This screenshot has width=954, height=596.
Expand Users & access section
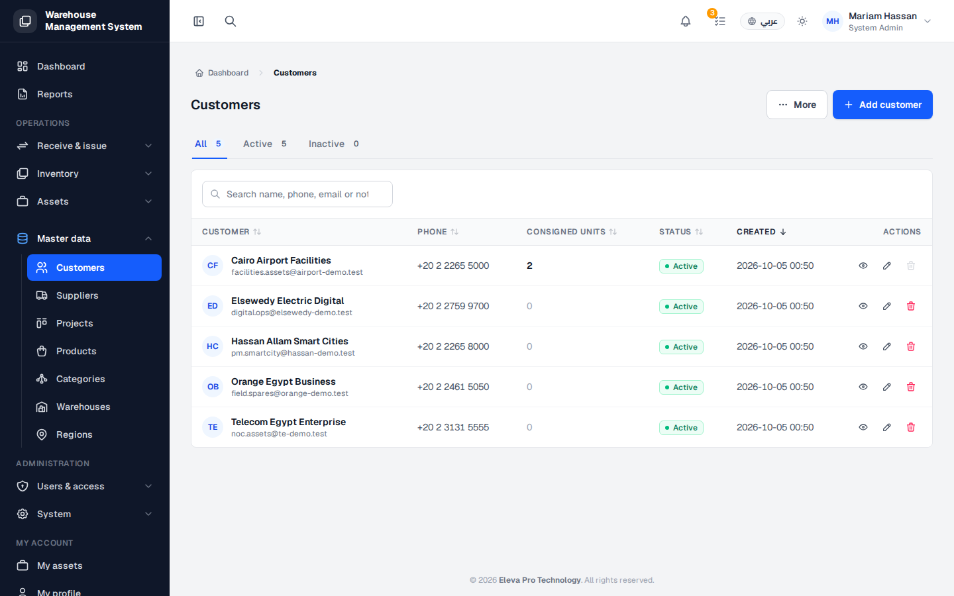[85, 486]
